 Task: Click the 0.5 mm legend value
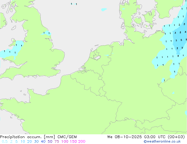click(x=5, y=142)
